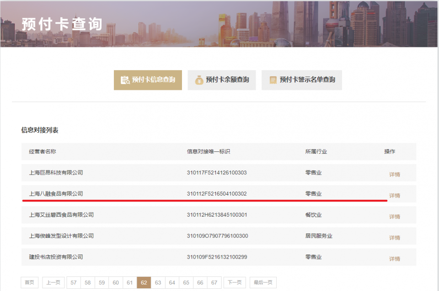The height and width of the screenshot is (291, 439).
Task: Click the warning list document icon
Action: (273, 80)
